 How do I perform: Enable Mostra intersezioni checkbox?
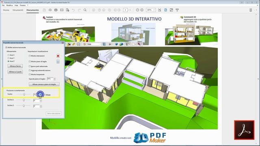[30, 56]
